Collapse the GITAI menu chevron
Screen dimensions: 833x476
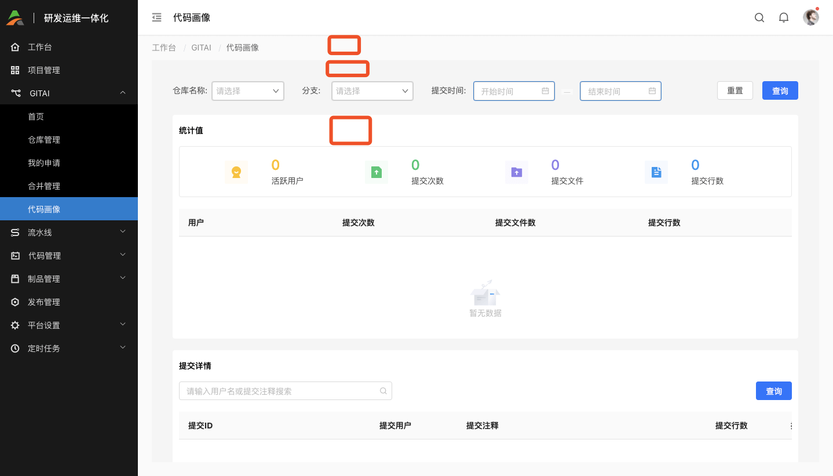pos(123,92)
